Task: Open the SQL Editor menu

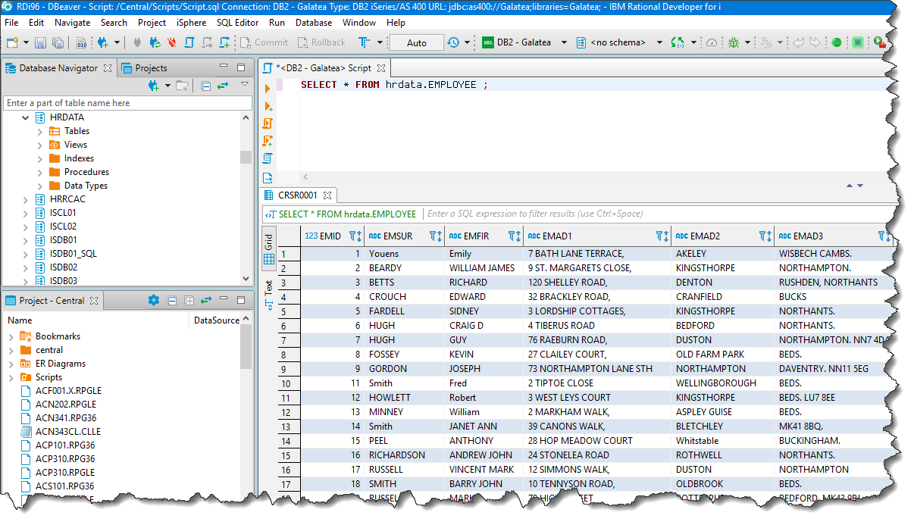Action: (237, 23)
